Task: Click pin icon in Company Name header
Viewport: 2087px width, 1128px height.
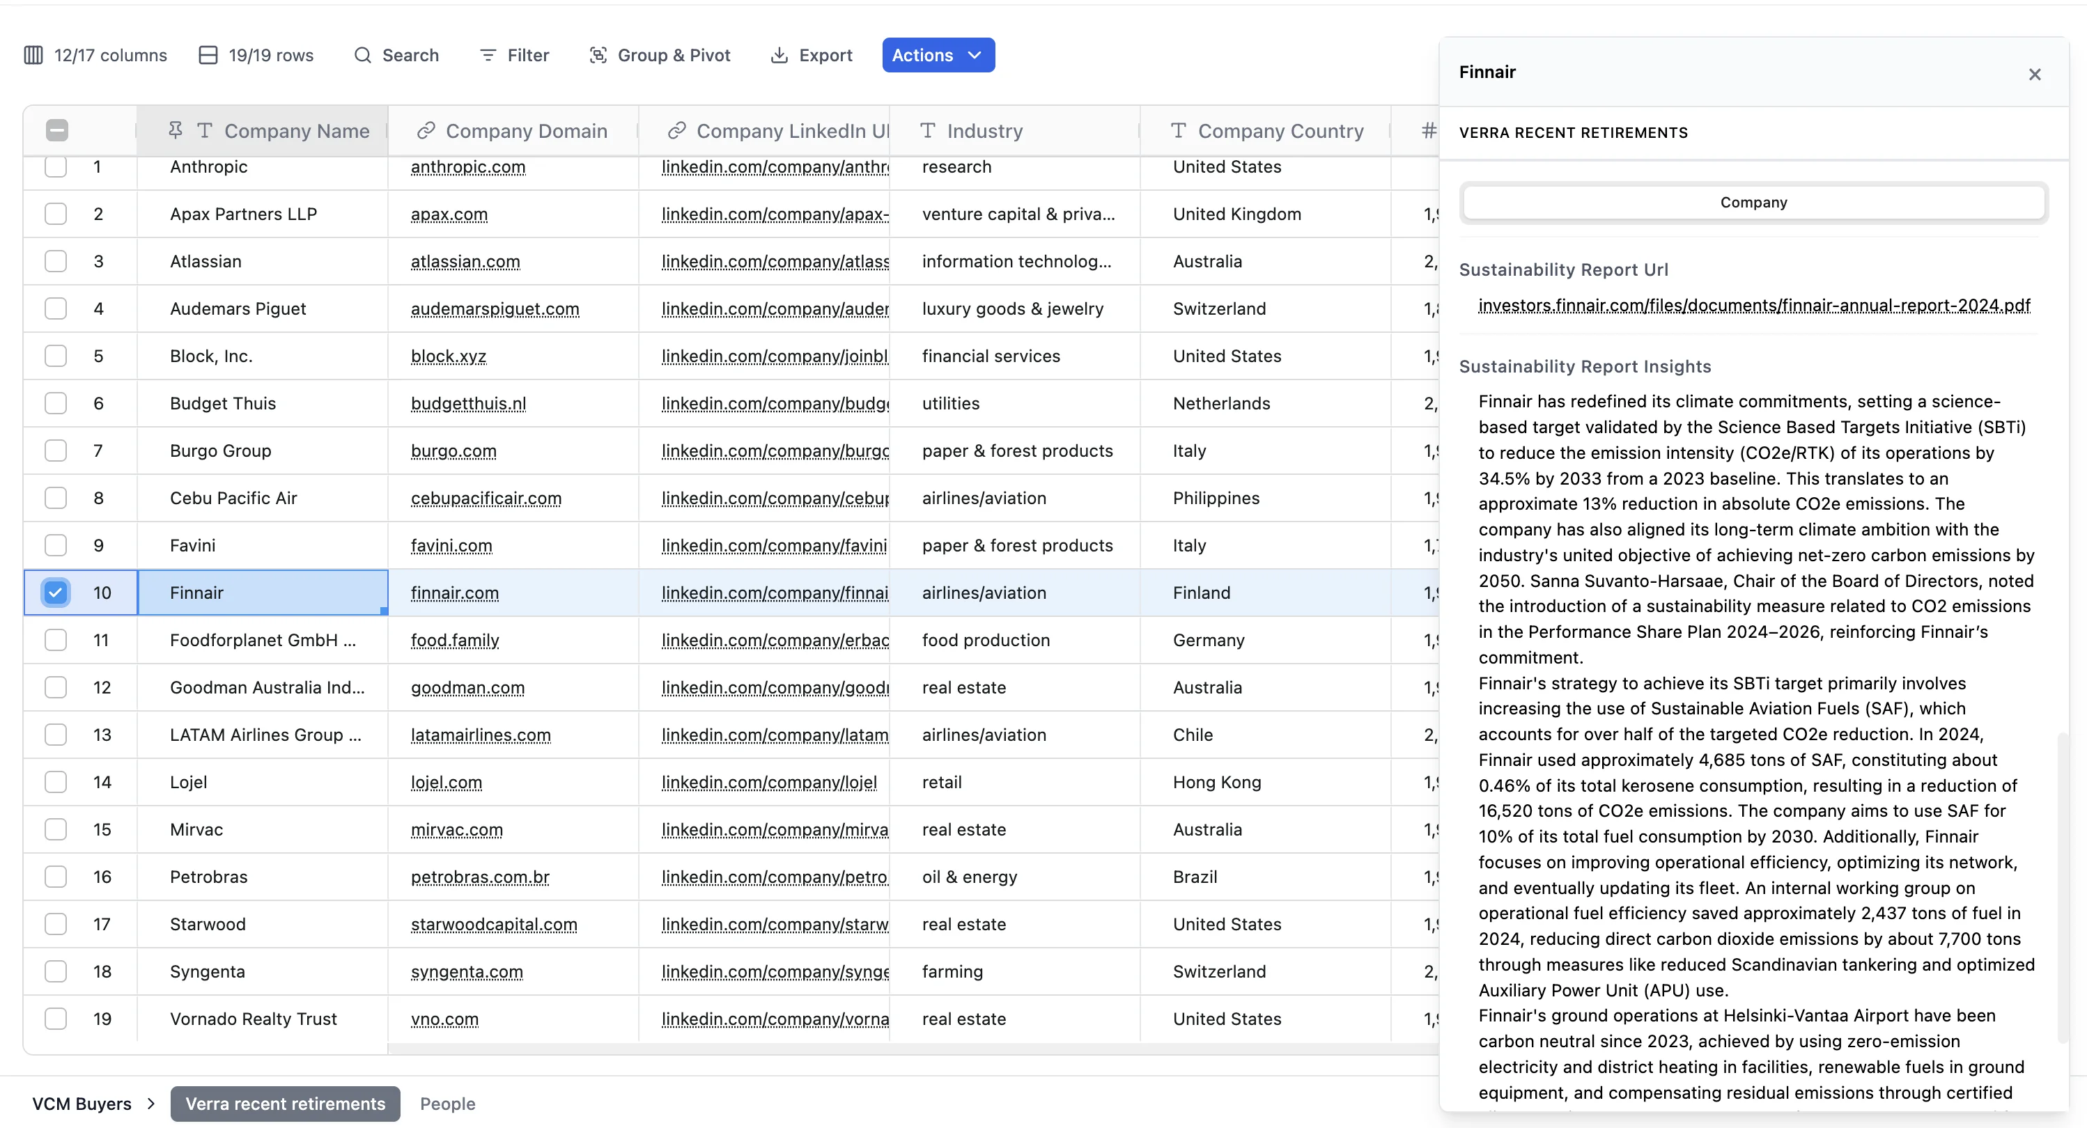Action: [x=175, y=130]
